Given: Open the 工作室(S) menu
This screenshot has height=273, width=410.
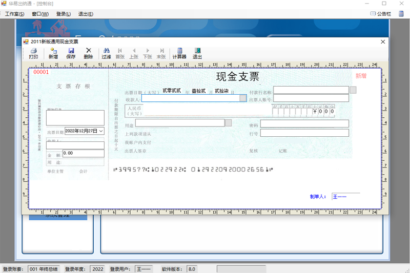Looking at the screenshot, I should coord(15,14).
